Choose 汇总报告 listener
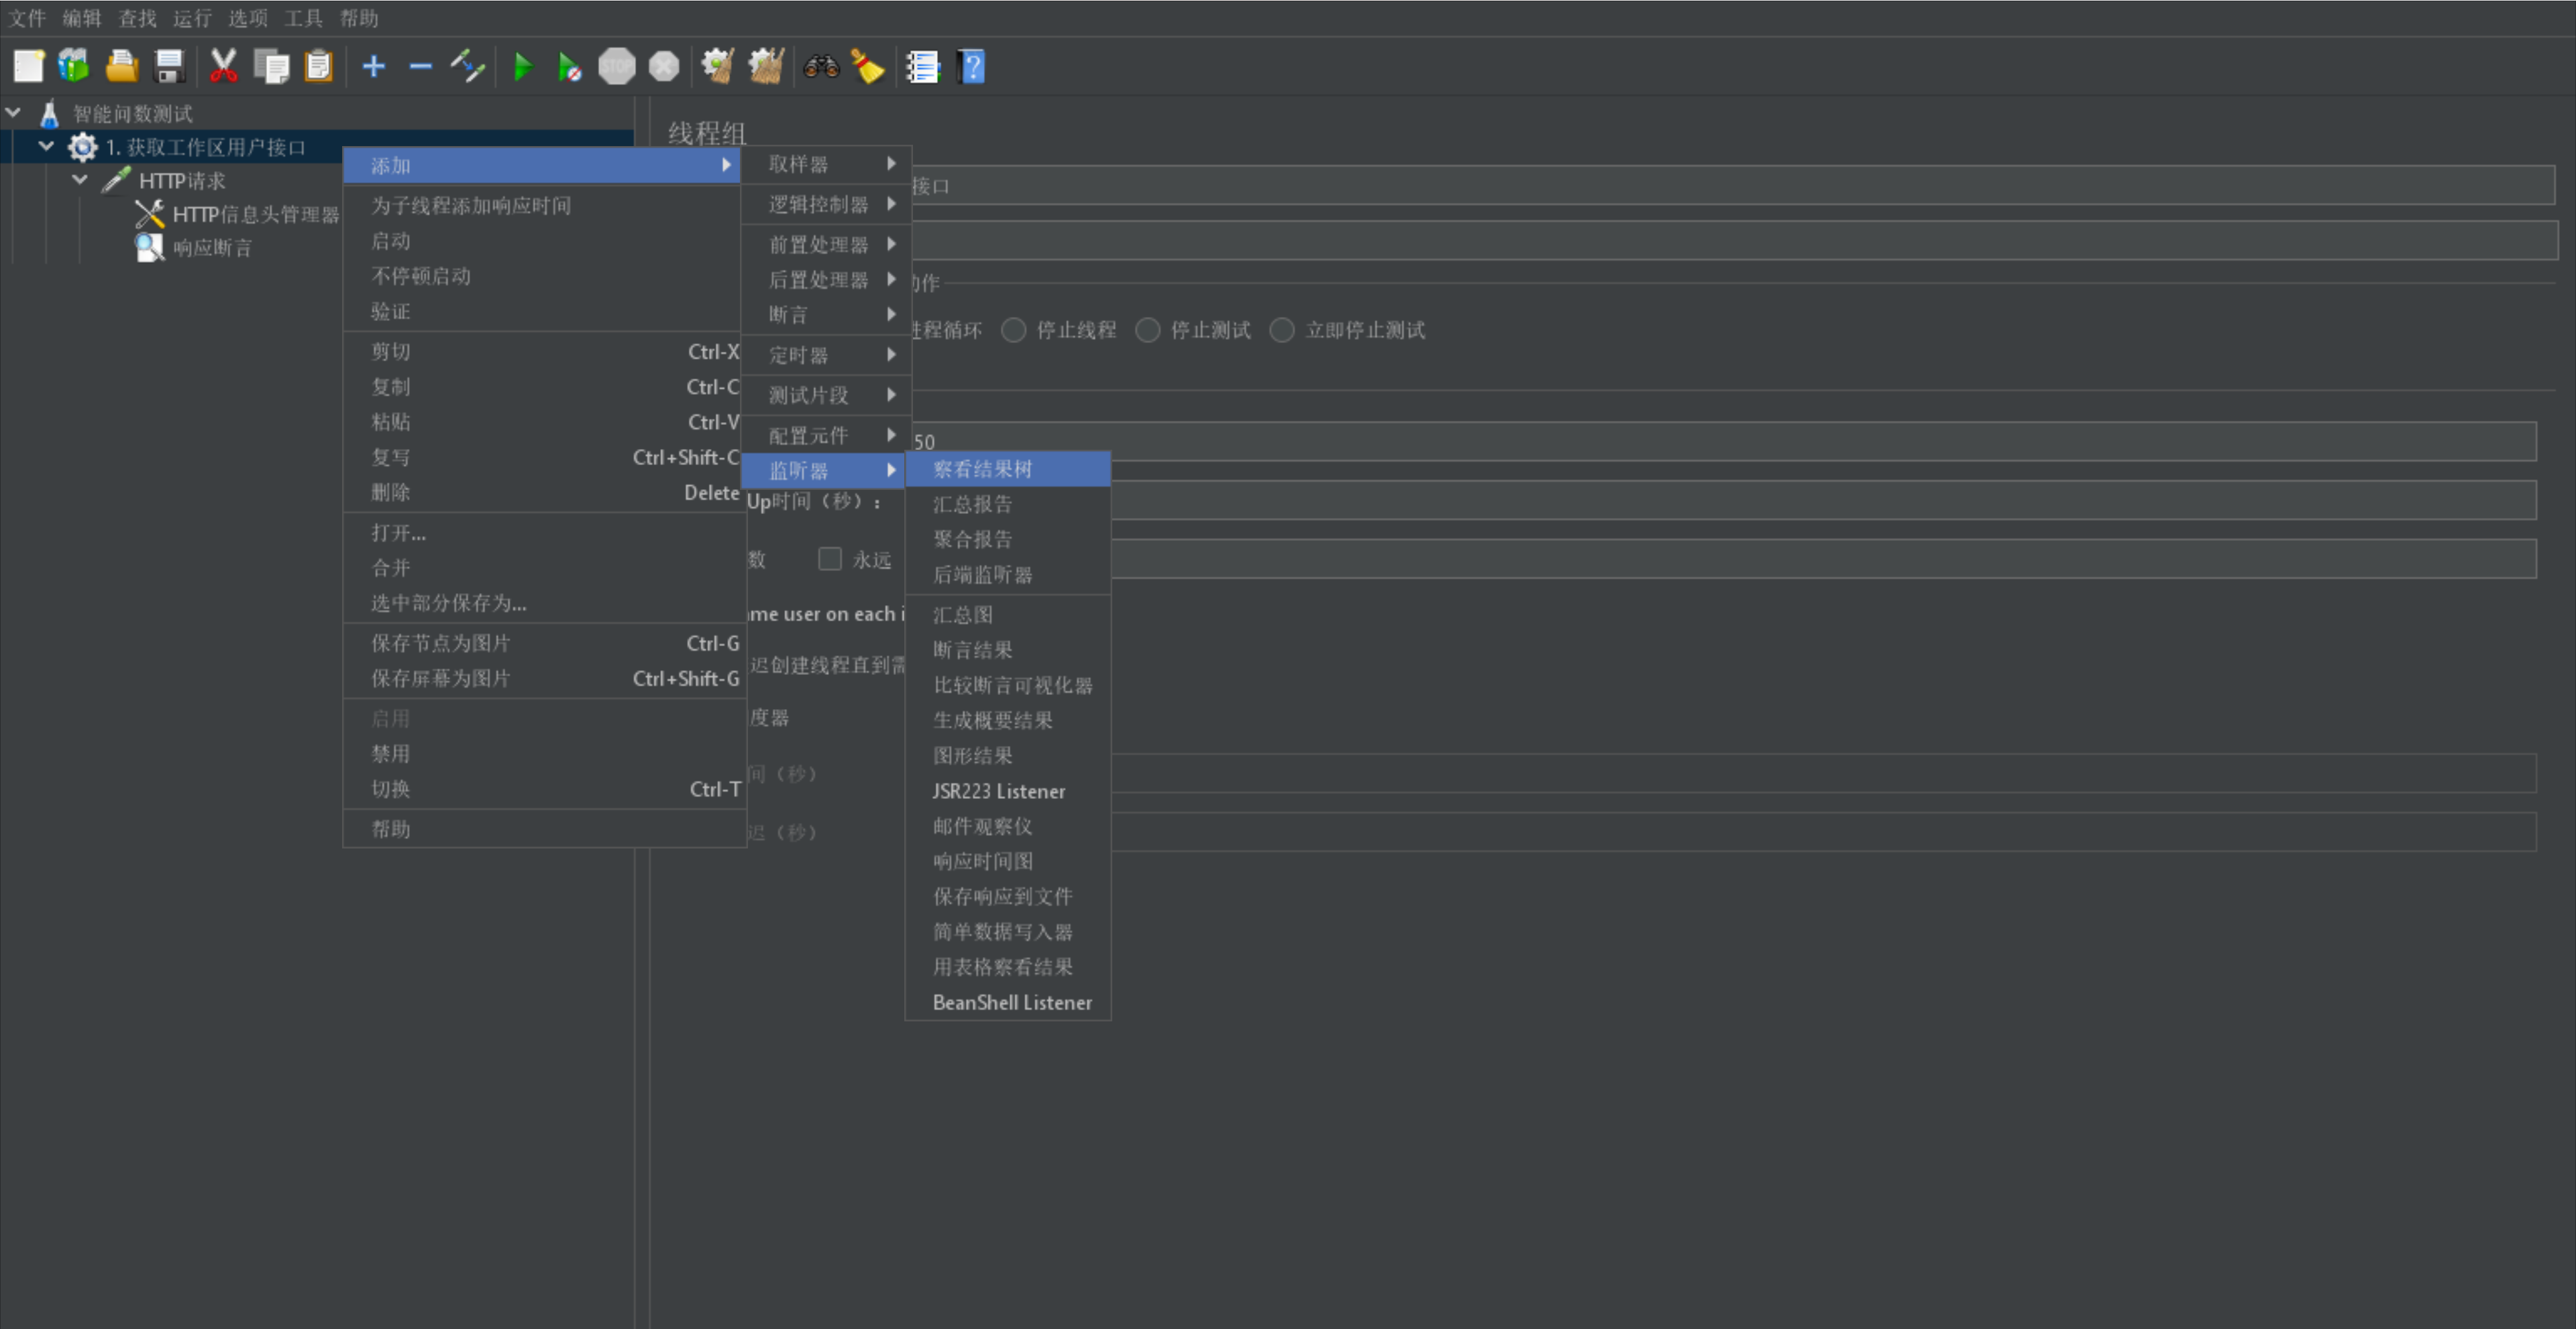The height and width of the screenshot is (1329, 2576). 1008,505
